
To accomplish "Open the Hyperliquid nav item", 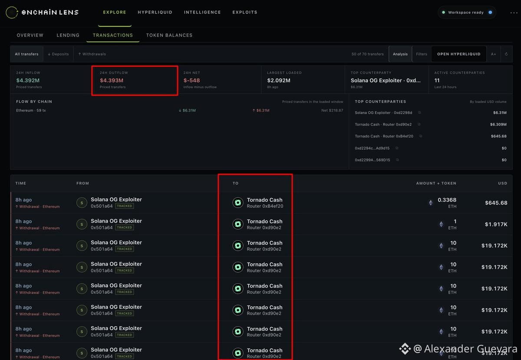I will tap(155, 12).
